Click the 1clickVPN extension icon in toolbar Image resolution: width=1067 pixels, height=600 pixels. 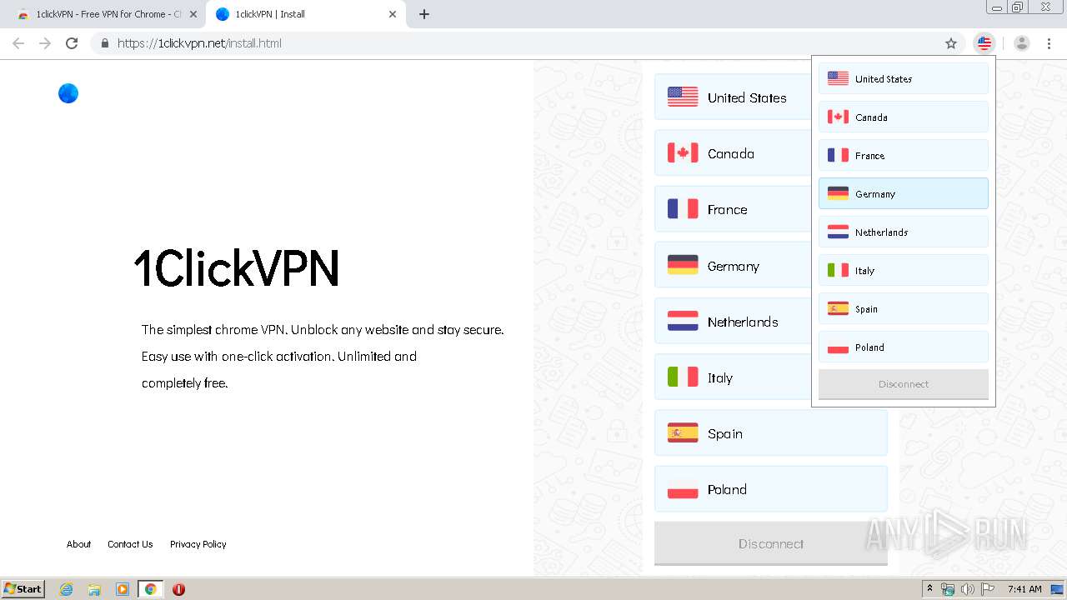pos(984,43)
